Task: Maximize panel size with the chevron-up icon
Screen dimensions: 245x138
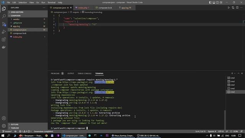Action: 238,73
